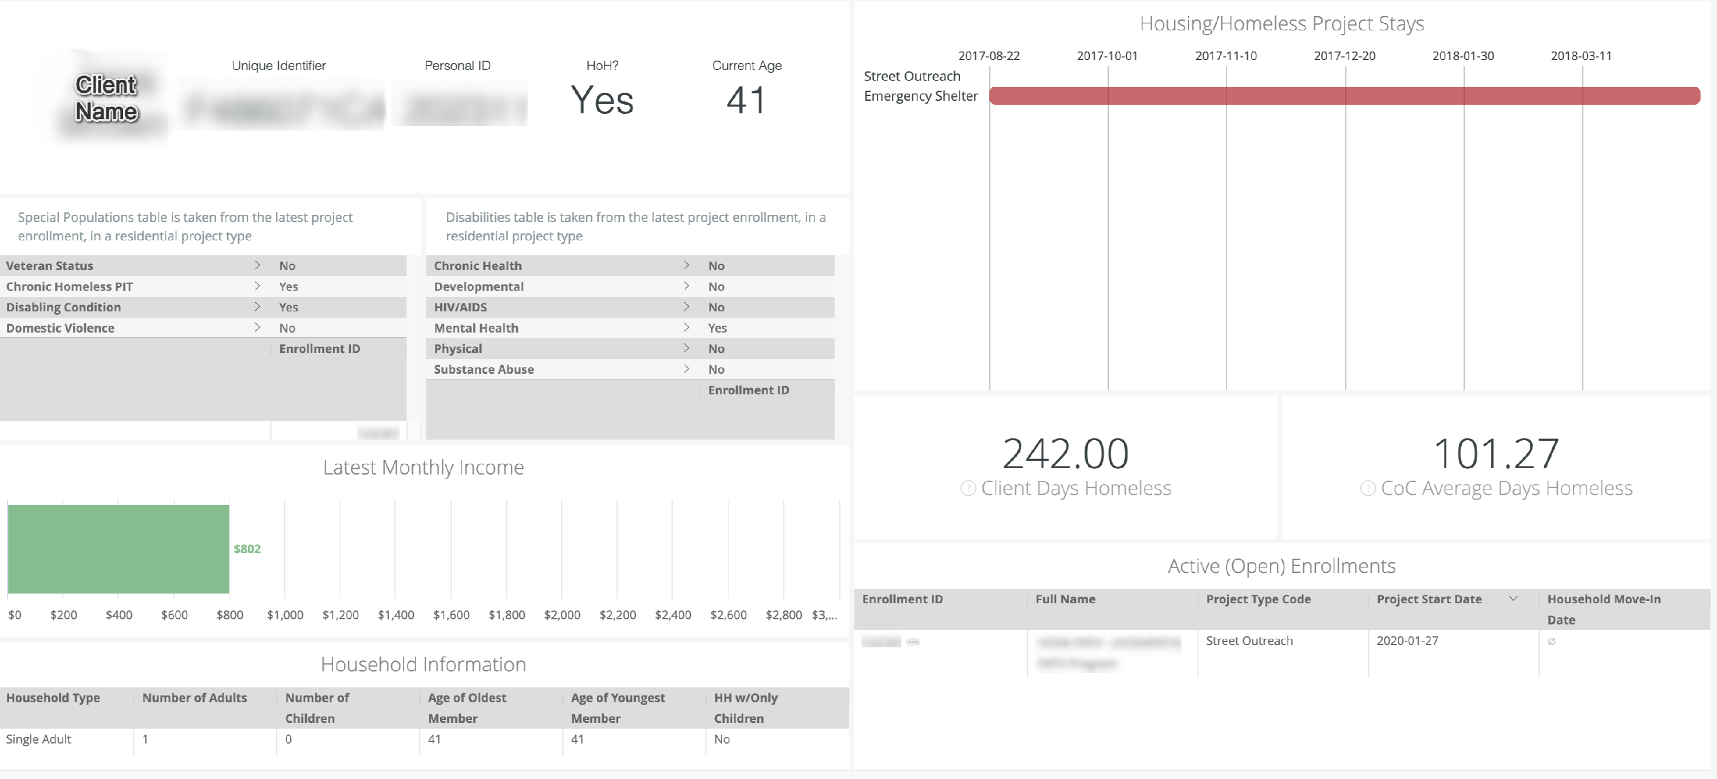The image size is (1717, 779).
Task: Click the Veteran Status row chevron
Action: [258, 265]
